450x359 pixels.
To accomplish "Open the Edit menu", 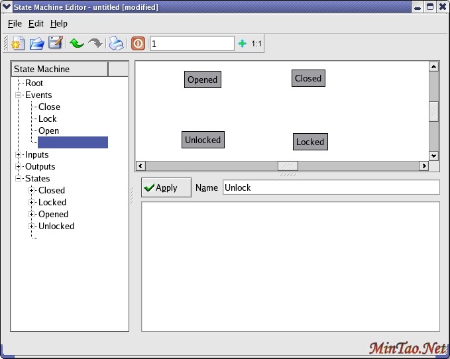I will tap(36, 23).
